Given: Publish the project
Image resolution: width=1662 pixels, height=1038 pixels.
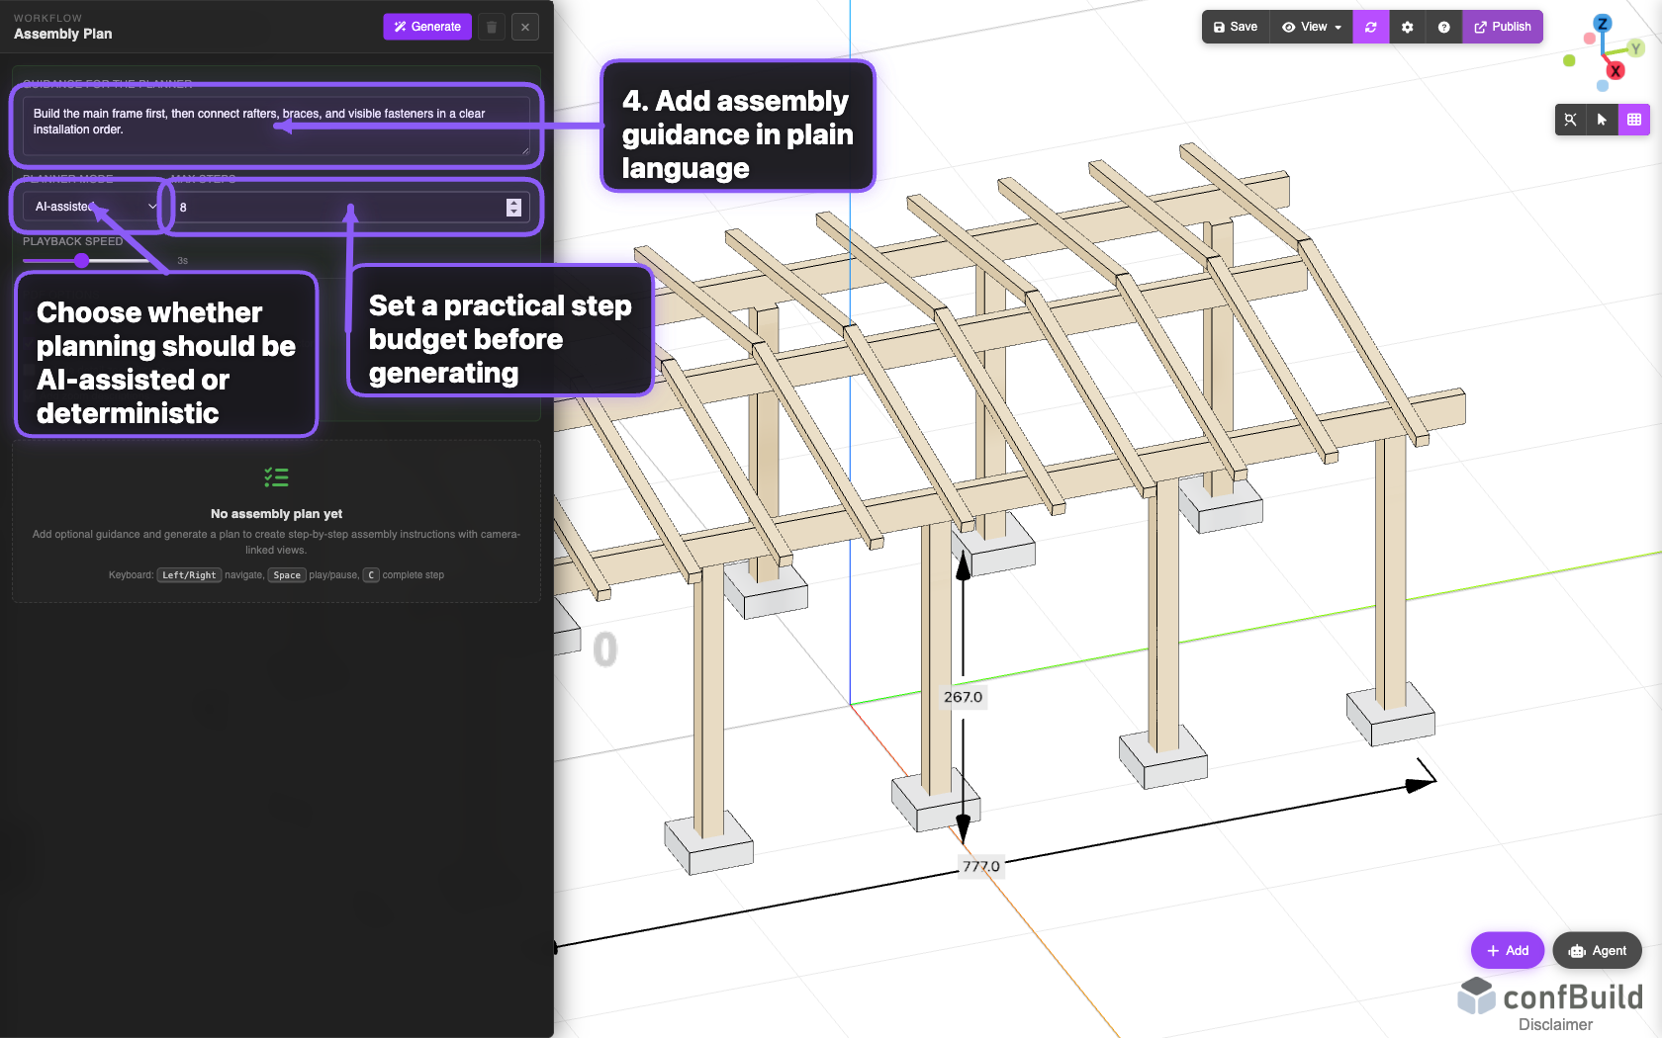Looking at the screenshot, I should click(1503, 27).
